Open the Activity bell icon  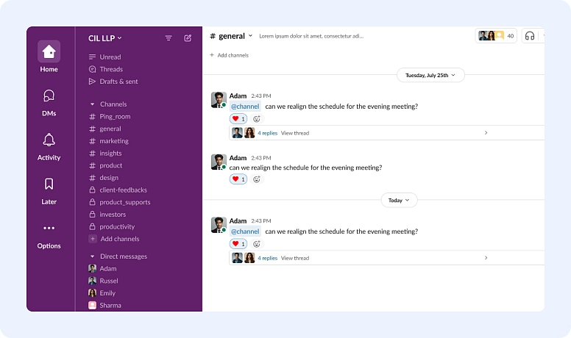click(x=49, y=140)
